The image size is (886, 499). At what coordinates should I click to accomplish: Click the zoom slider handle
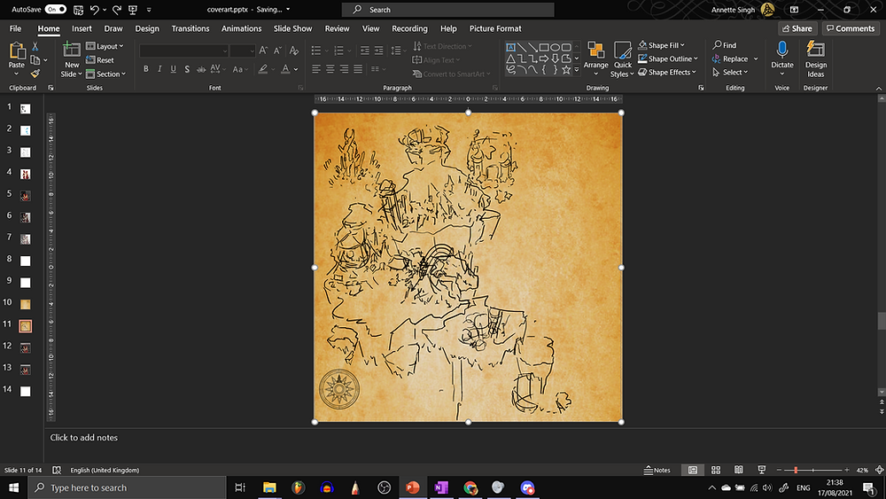(x=796, y=470)
